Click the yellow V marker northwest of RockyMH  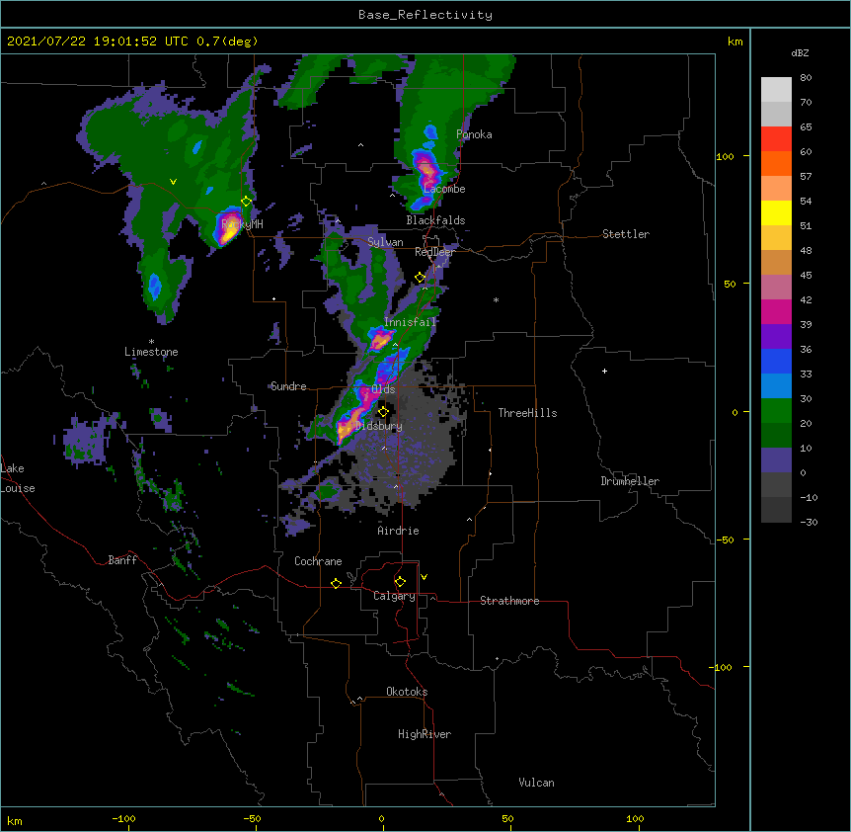(173, 182)
